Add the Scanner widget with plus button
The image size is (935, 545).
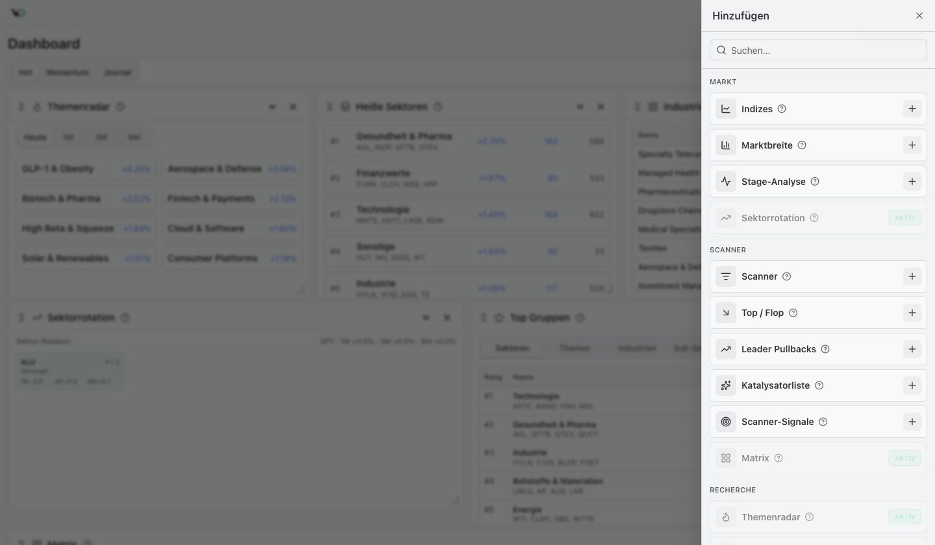click(x=912, y=276)
